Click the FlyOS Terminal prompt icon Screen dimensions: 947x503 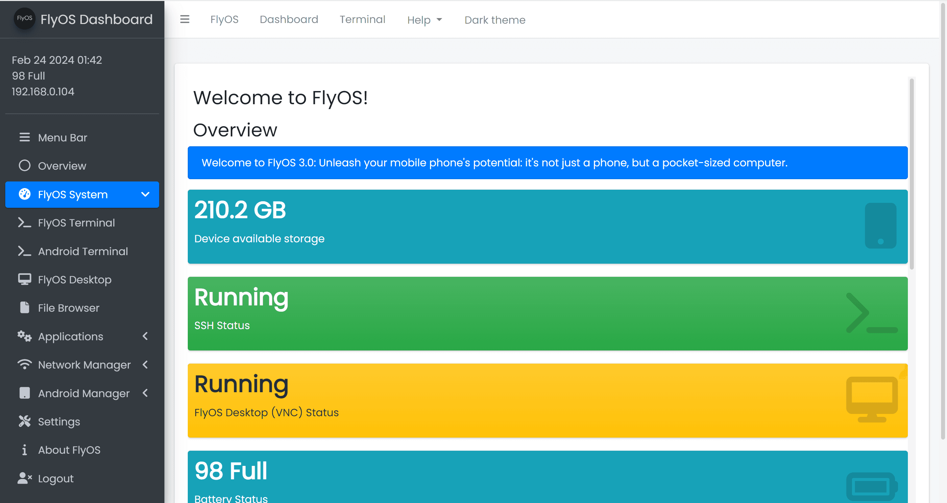[x=25, y=223]
